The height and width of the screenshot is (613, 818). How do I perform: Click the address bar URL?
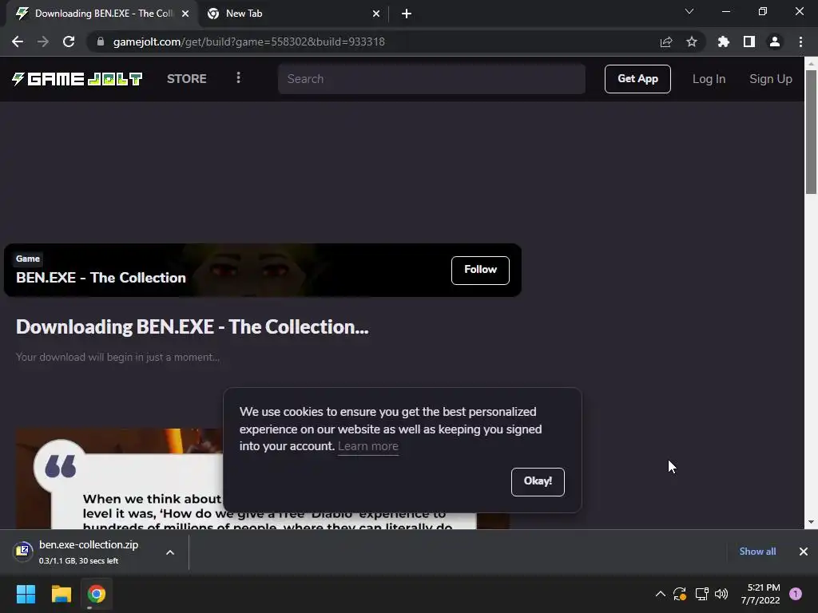click(x=249, y=42)
